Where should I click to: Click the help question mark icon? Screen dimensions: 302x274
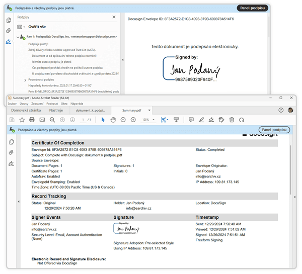[281, 110]
